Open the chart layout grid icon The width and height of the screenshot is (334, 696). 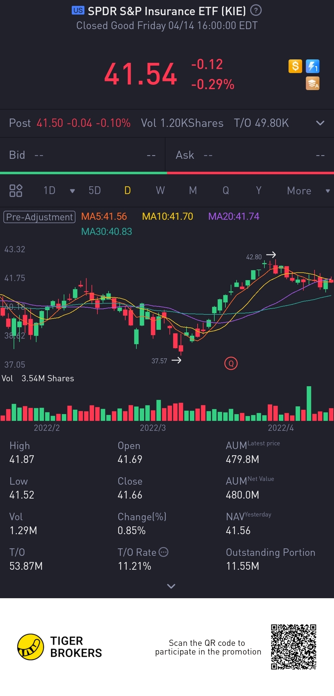tap(16, 191)
